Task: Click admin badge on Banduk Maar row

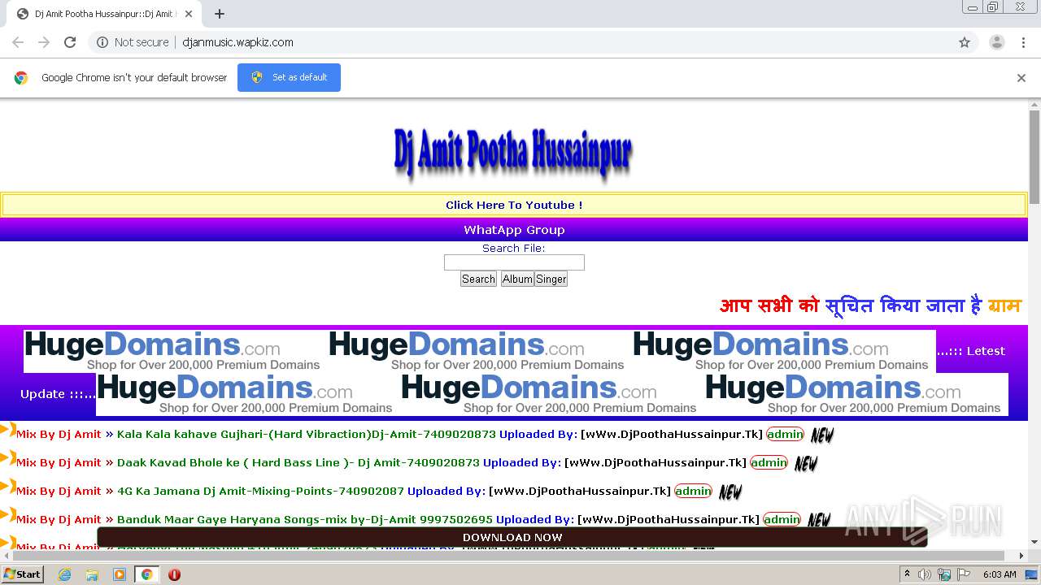Action: [x=782, y=520]
